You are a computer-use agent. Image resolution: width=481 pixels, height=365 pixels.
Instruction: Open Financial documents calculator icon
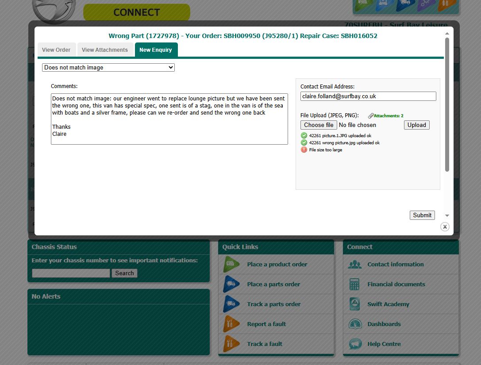[x=355, y=284]
